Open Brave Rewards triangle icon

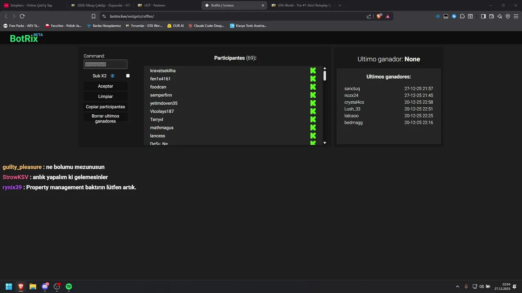point(387,16)
